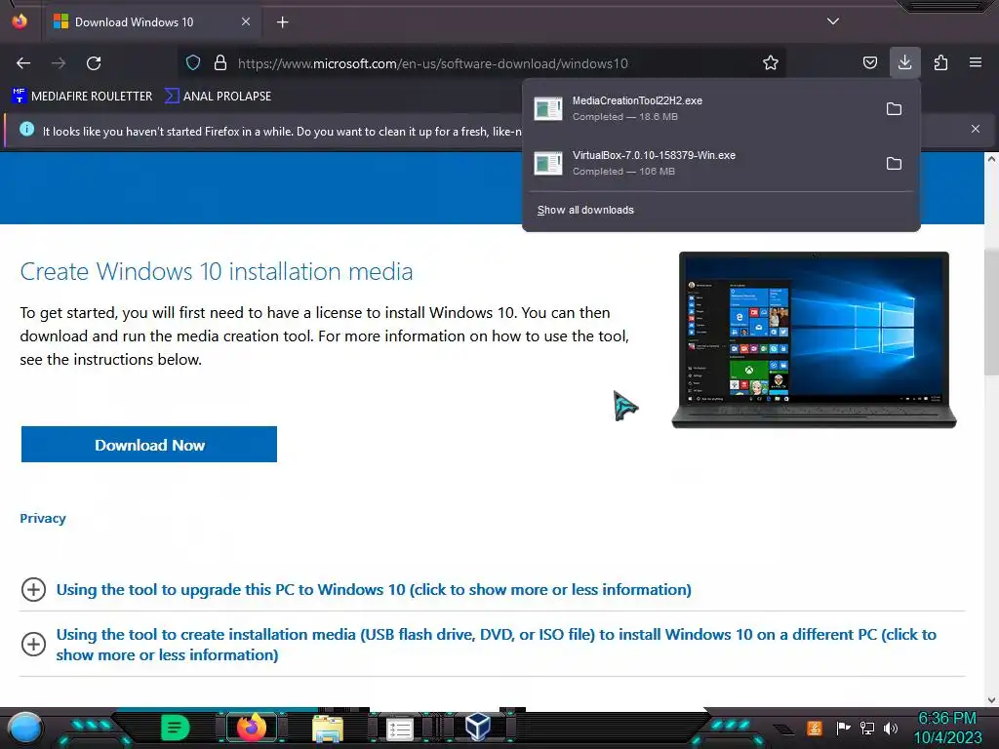Open the Start orb button
The height and width of the screenshot is (749, 999).
click(x=25, y=729)
